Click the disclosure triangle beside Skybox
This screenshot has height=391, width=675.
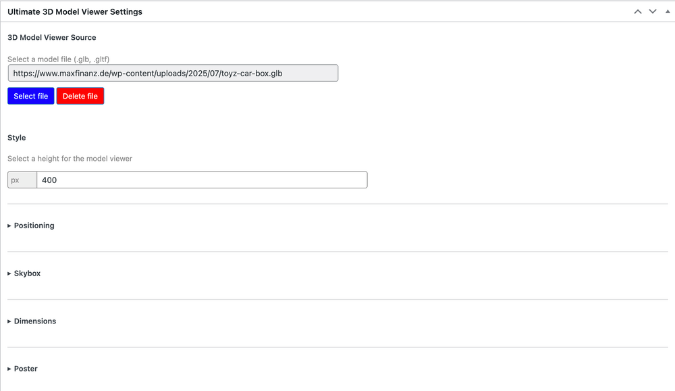point(9,273)
